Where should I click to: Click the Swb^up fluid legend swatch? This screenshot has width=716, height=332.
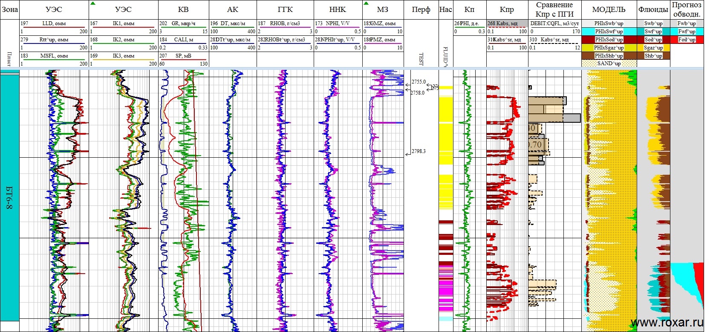653,23
